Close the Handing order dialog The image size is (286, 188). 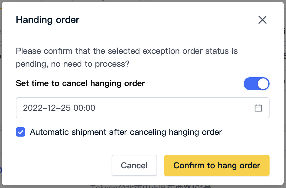coord(263,20)
